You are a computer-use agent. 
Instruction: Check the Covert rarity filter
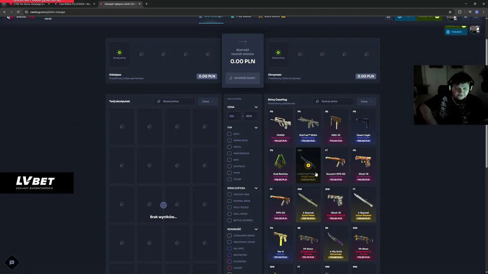point(229,268)
